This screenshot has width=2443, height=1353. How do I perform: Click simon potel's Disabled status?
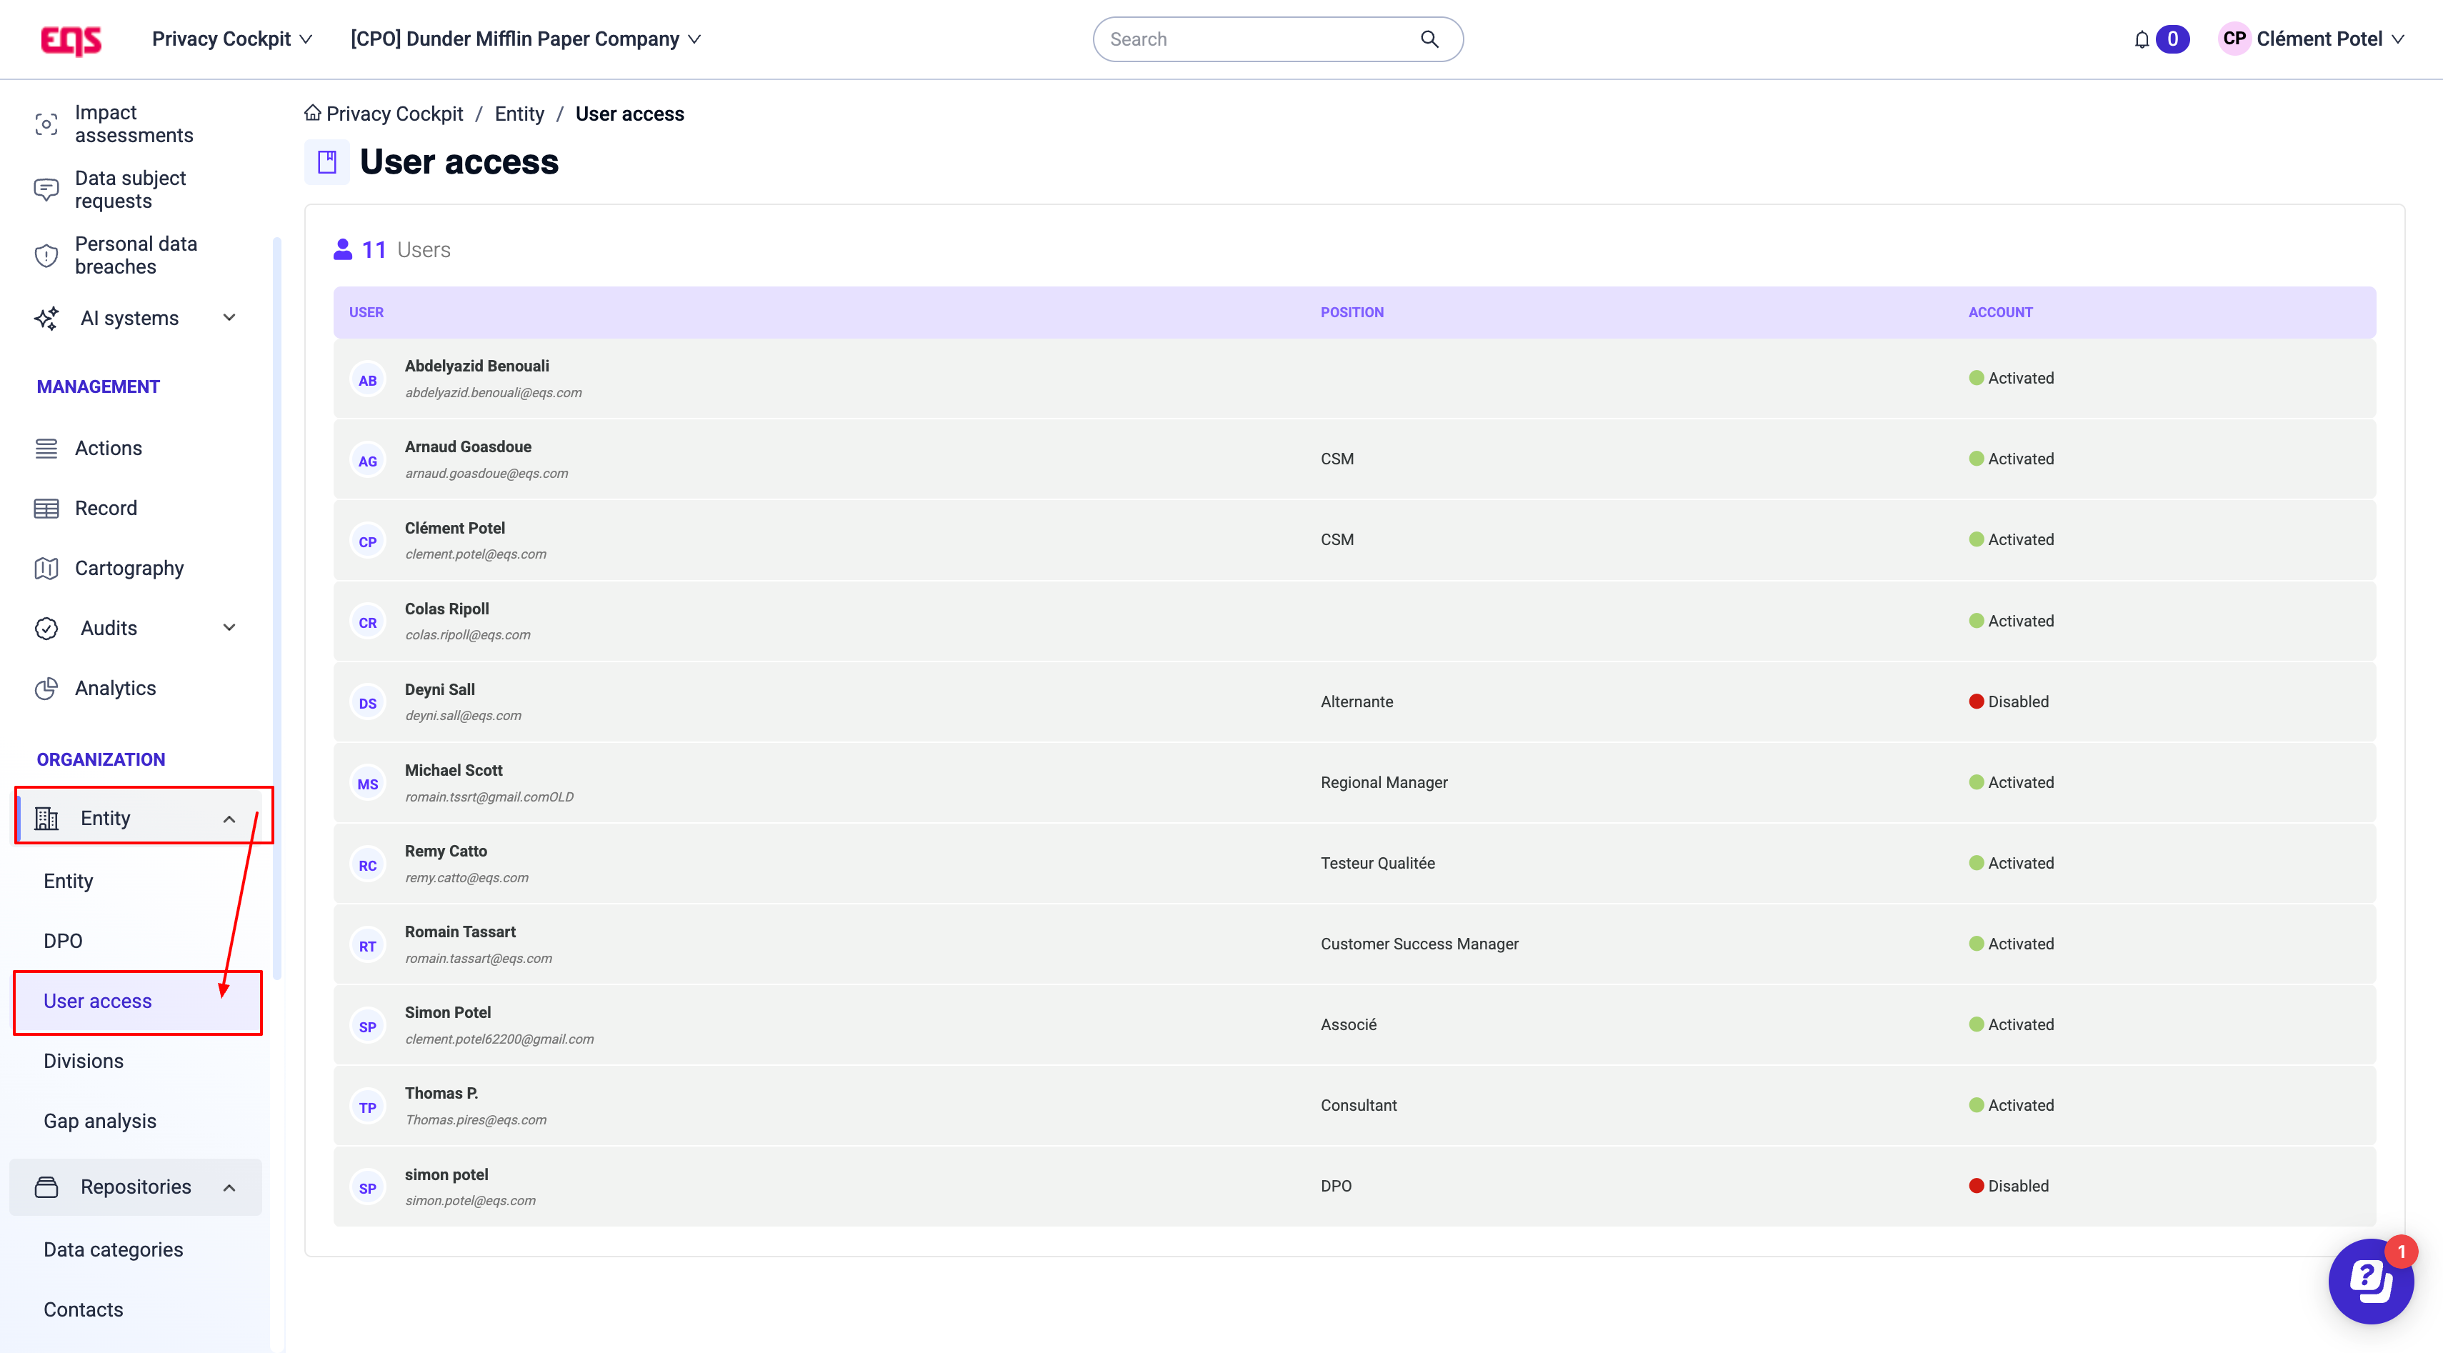click(2009, 1186)
